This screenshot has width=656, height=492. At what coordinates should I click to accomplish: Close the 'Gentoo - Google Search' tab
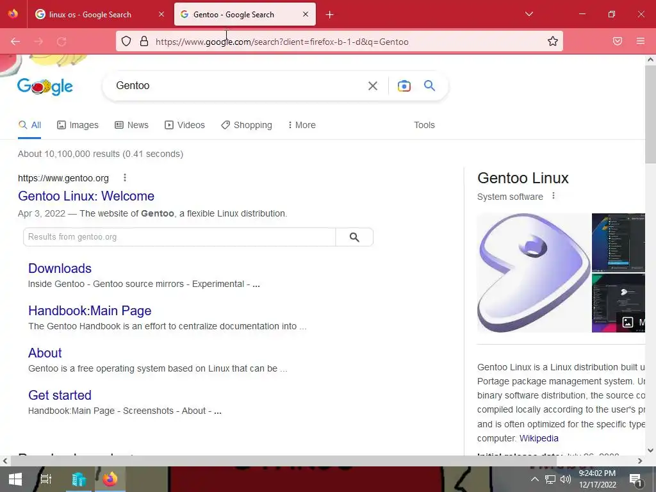306,14
